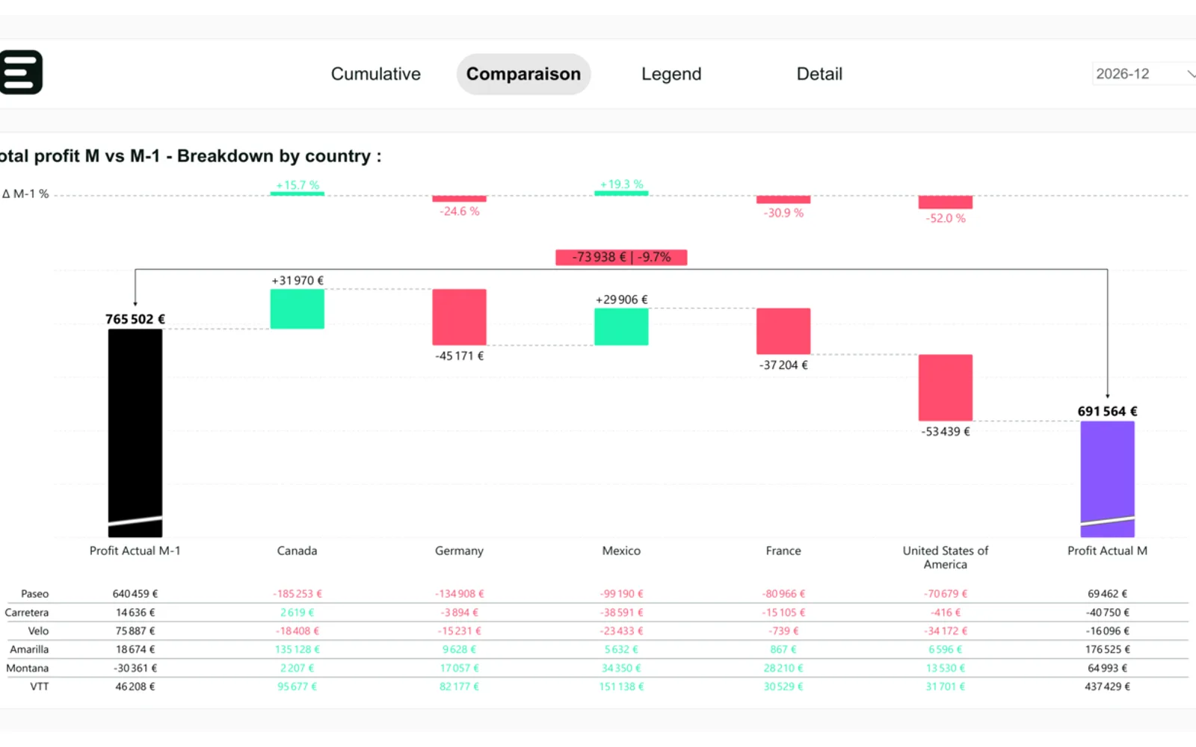Screen dimensions: 1196x747
Task: Select the Carretera row header
Action: click(27, 613)
